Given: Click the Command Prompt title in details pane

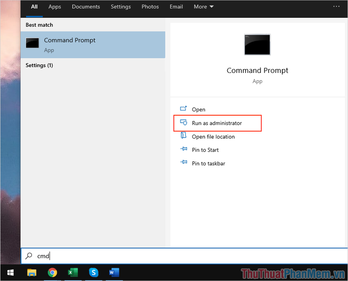Looking at the screenshot, I should coord(257,70).
